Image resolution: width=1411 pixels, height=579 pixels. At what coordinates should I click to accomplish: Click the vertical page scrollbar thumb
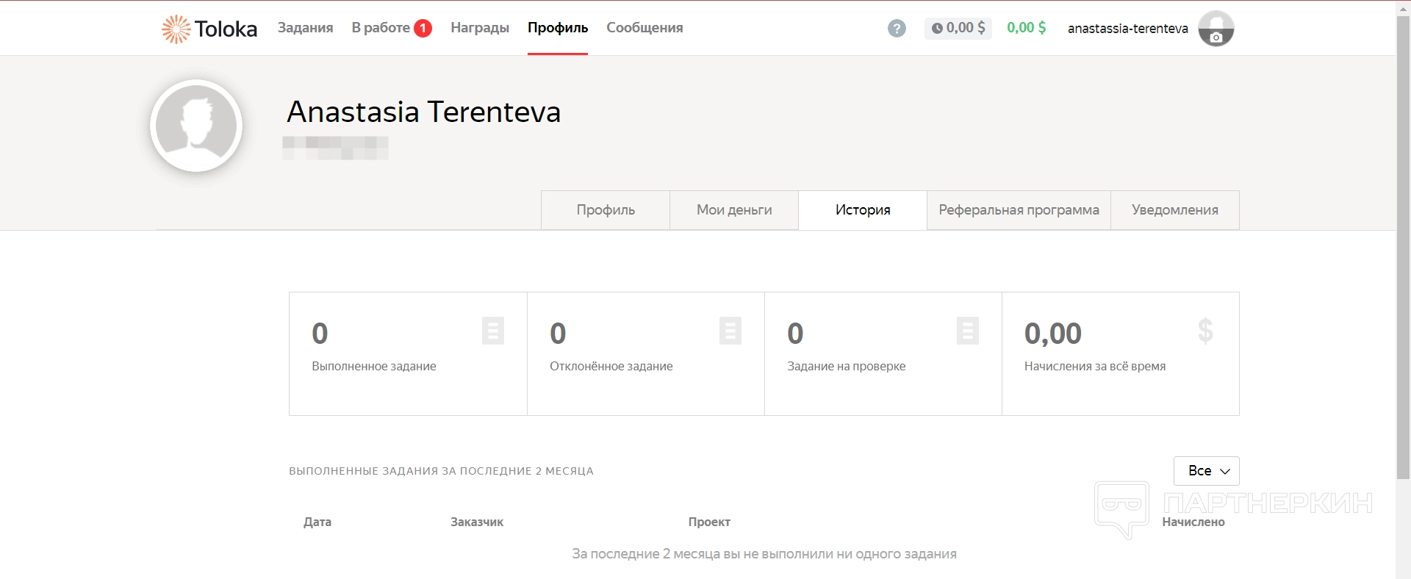coord(1403,246)
